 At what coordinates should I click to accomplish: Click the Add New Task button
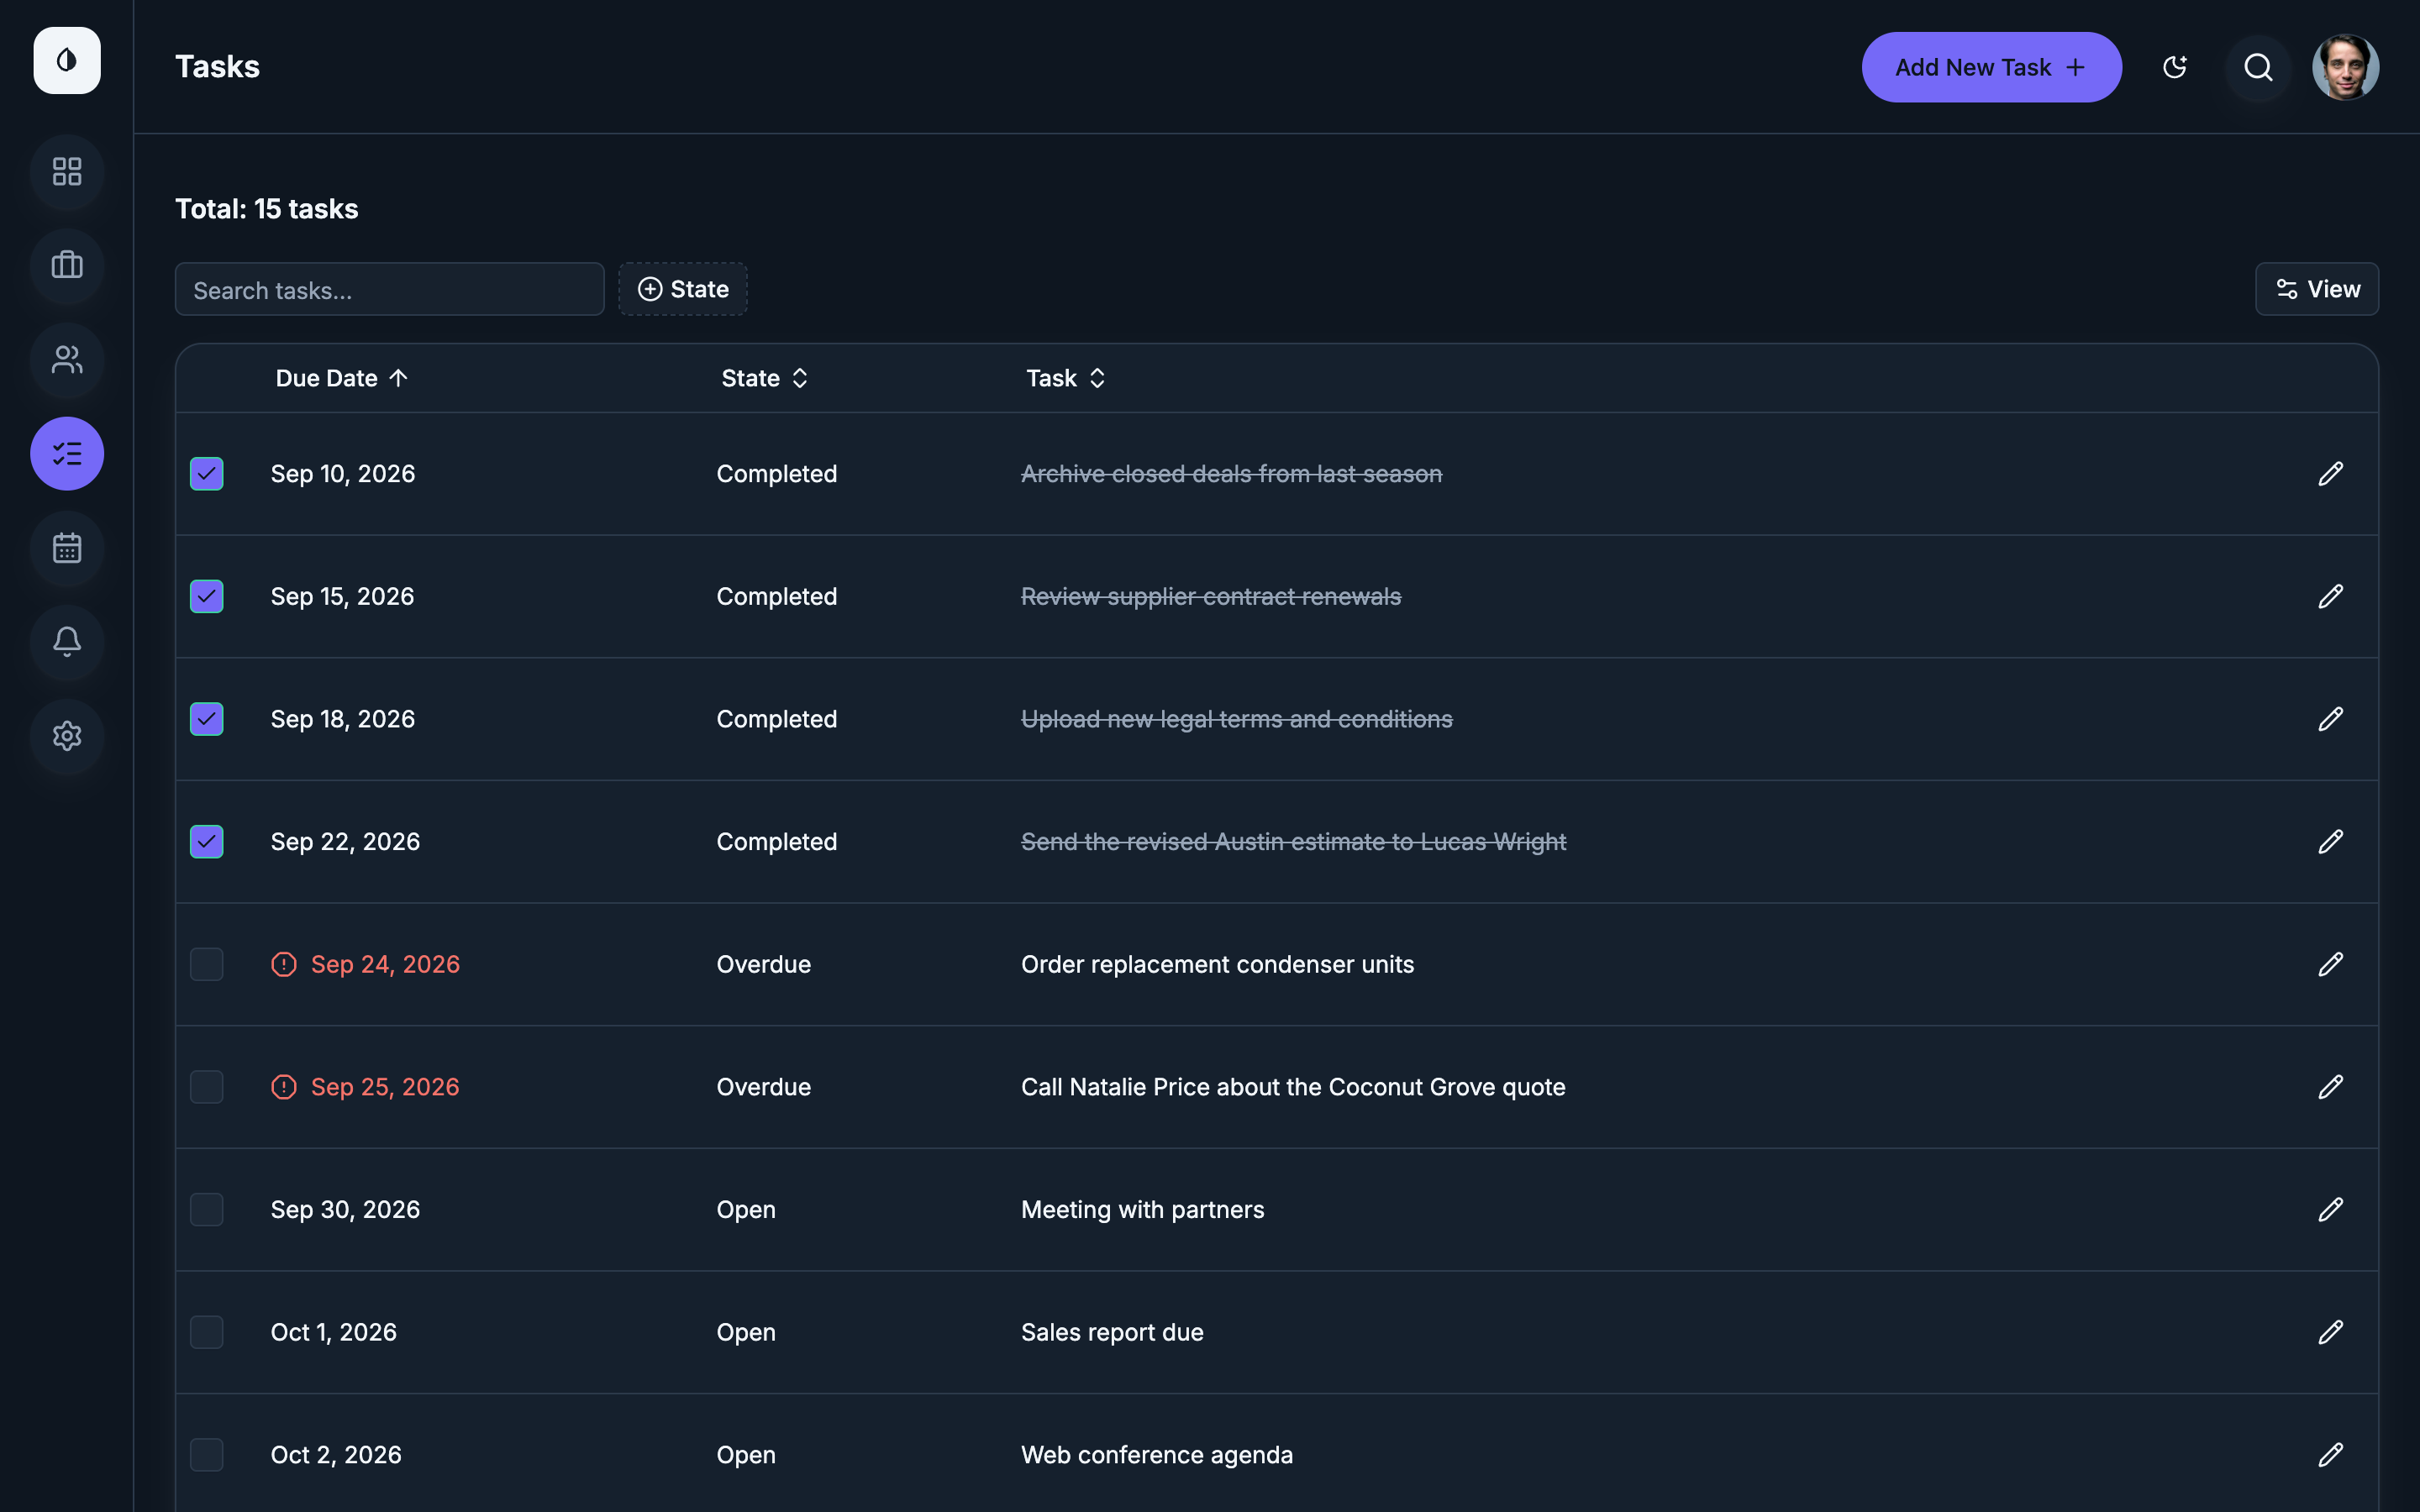coord(1991,67)
